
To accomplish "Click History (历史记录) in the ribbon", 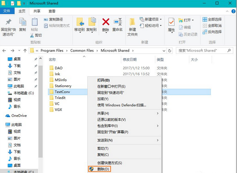I will [x=188, y=34].
